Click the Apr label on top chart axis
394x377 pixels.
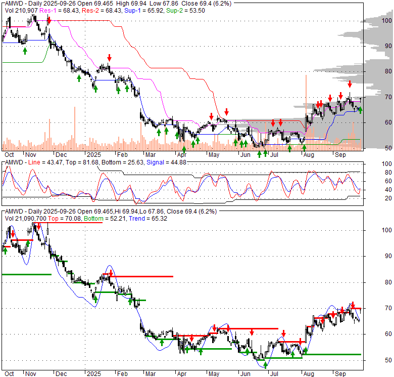click(x=182, y=155)
